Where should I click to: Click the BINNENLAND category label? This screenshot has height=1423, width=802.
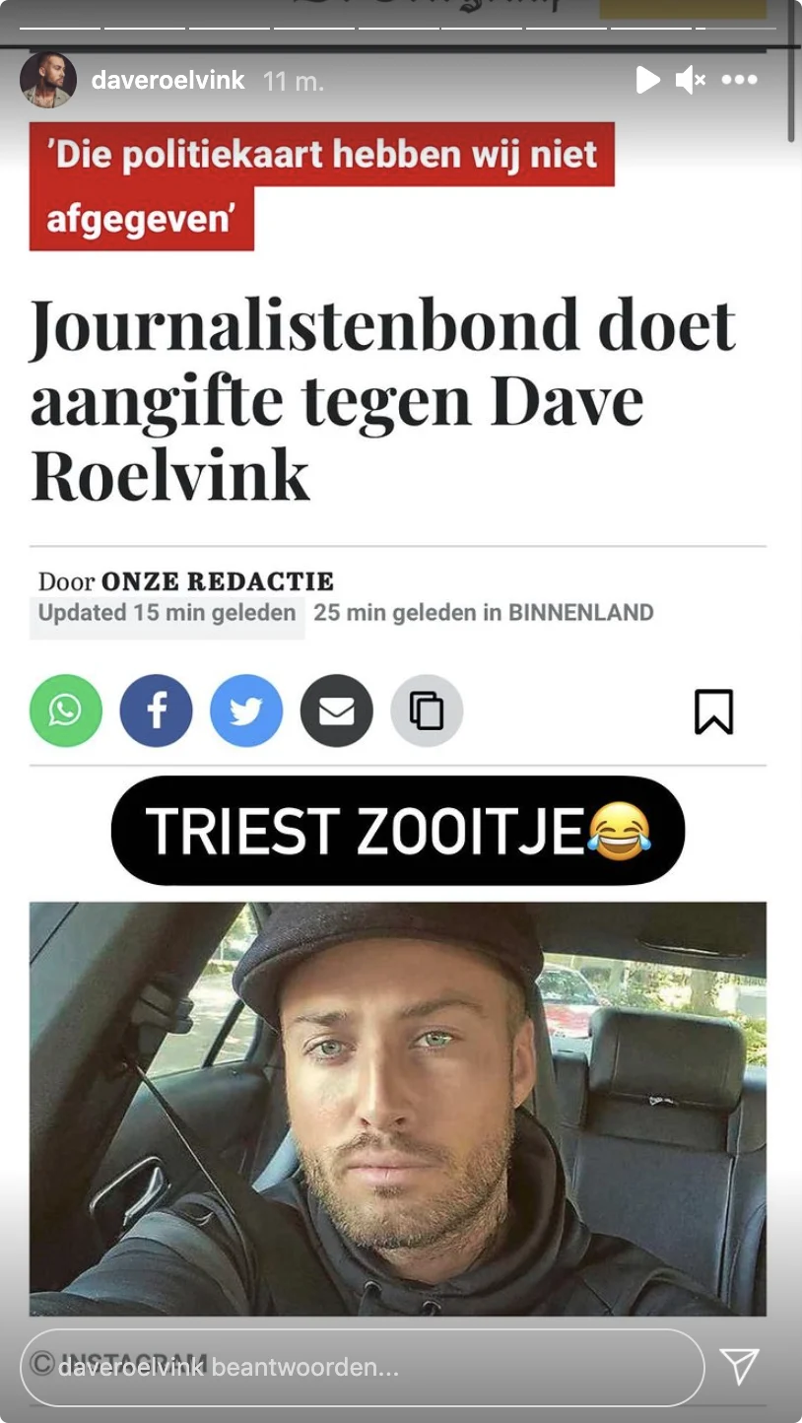581,613
